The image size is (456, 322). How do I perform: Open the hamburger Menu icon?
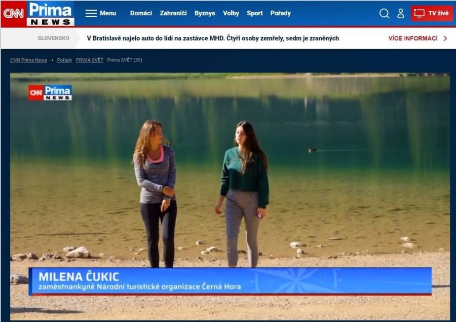pos(91,13)
